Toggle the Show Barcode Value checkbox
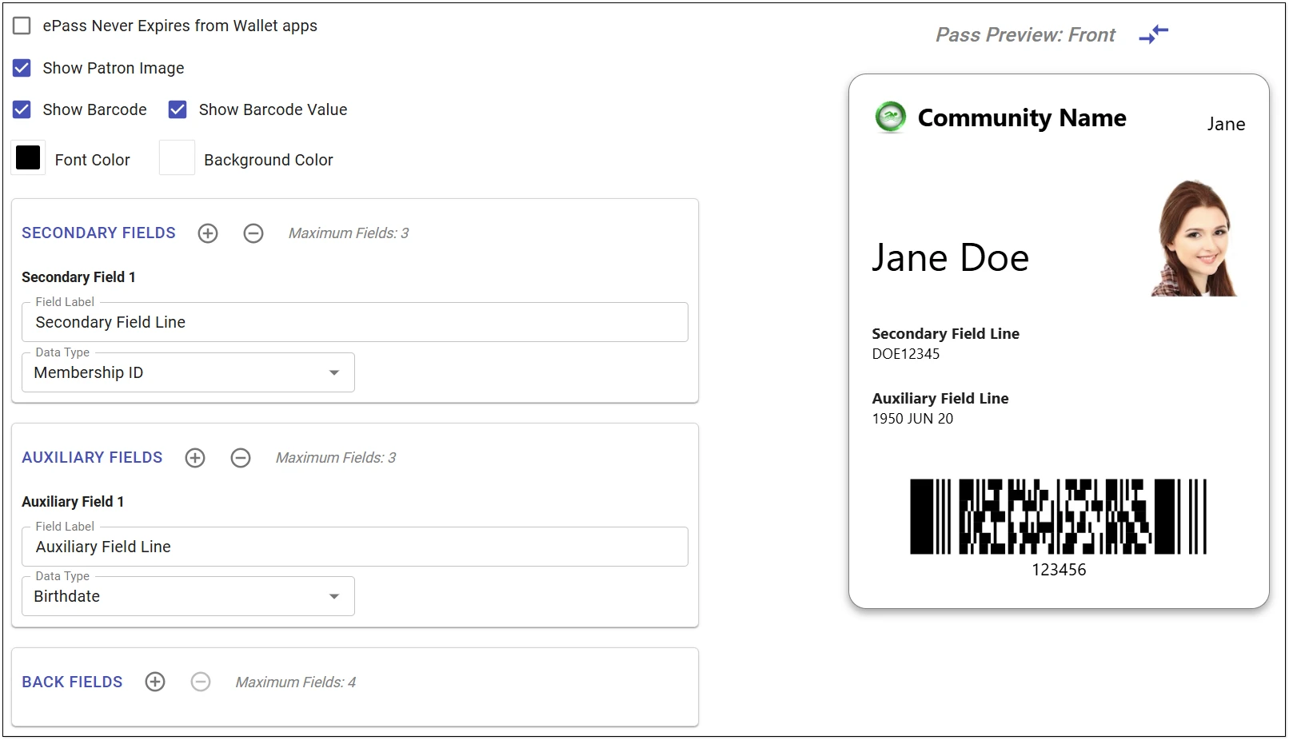This screenshot has height=740, width=1289. coord(178,109)
